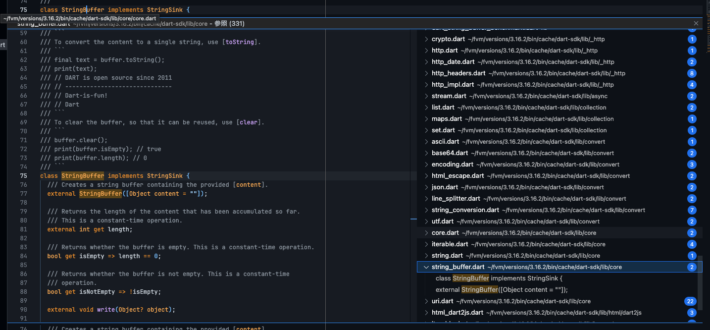Select utf.dart in references list
710x330 pixels.
pyautogui.click(x=559, y=221)
